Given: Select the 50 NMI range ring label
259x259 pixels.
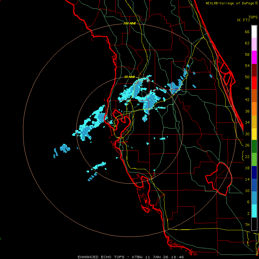Looking at the screenshot, I should point(129,77).
